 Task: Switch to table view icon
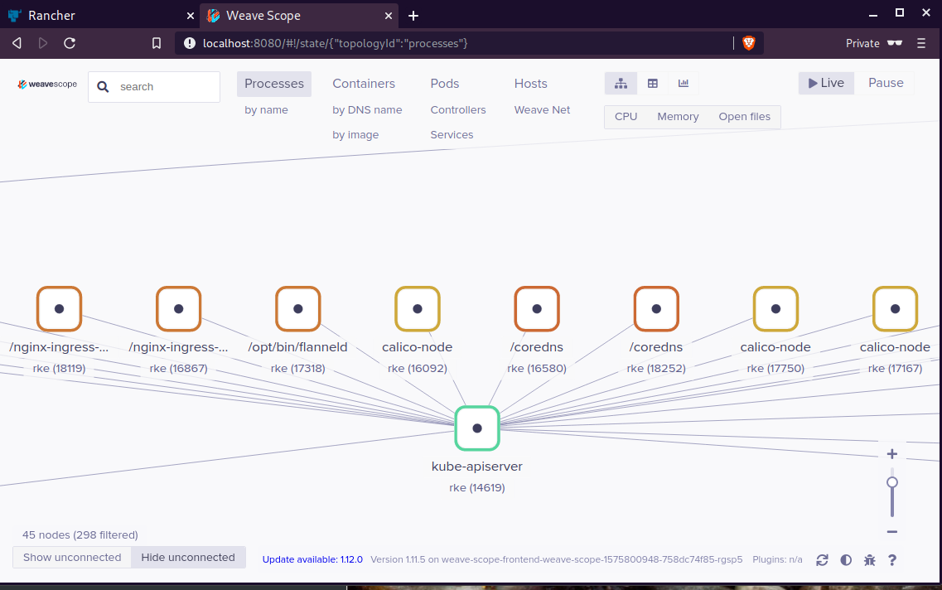[x=653, y=84]
